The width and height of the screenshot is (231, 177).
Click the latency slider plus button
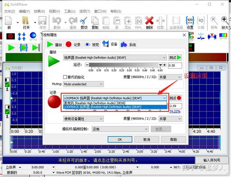click(x=164, y=65)
